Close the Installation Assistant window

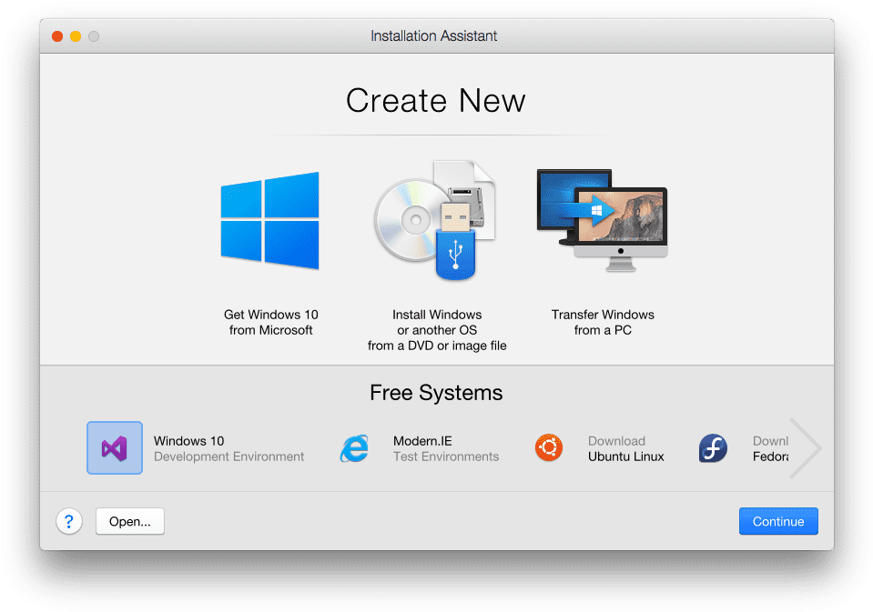point(57,36)
